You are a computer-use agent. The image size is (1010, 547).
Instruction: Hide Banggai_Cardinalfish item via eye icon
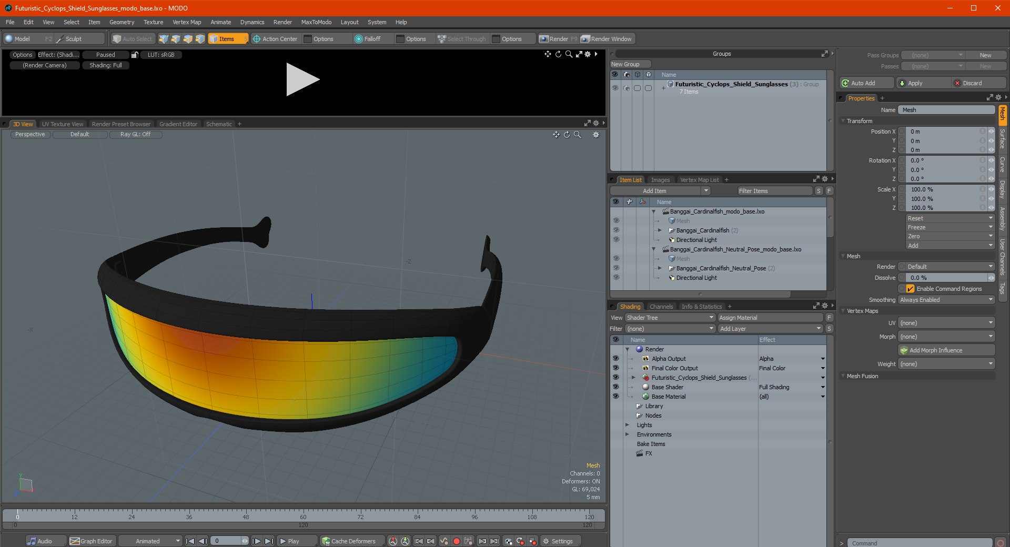(x=615, y=230)
